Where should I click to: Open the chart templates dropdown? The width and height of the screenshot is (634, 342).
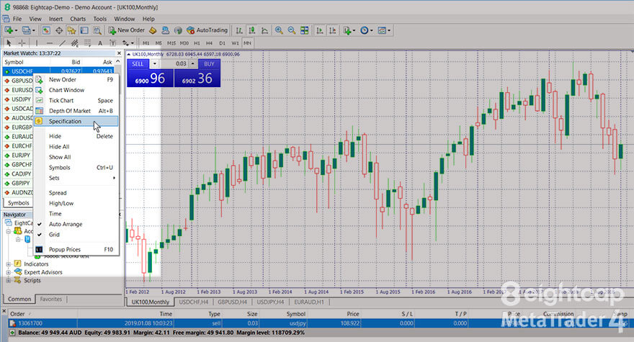coord(384,30)
